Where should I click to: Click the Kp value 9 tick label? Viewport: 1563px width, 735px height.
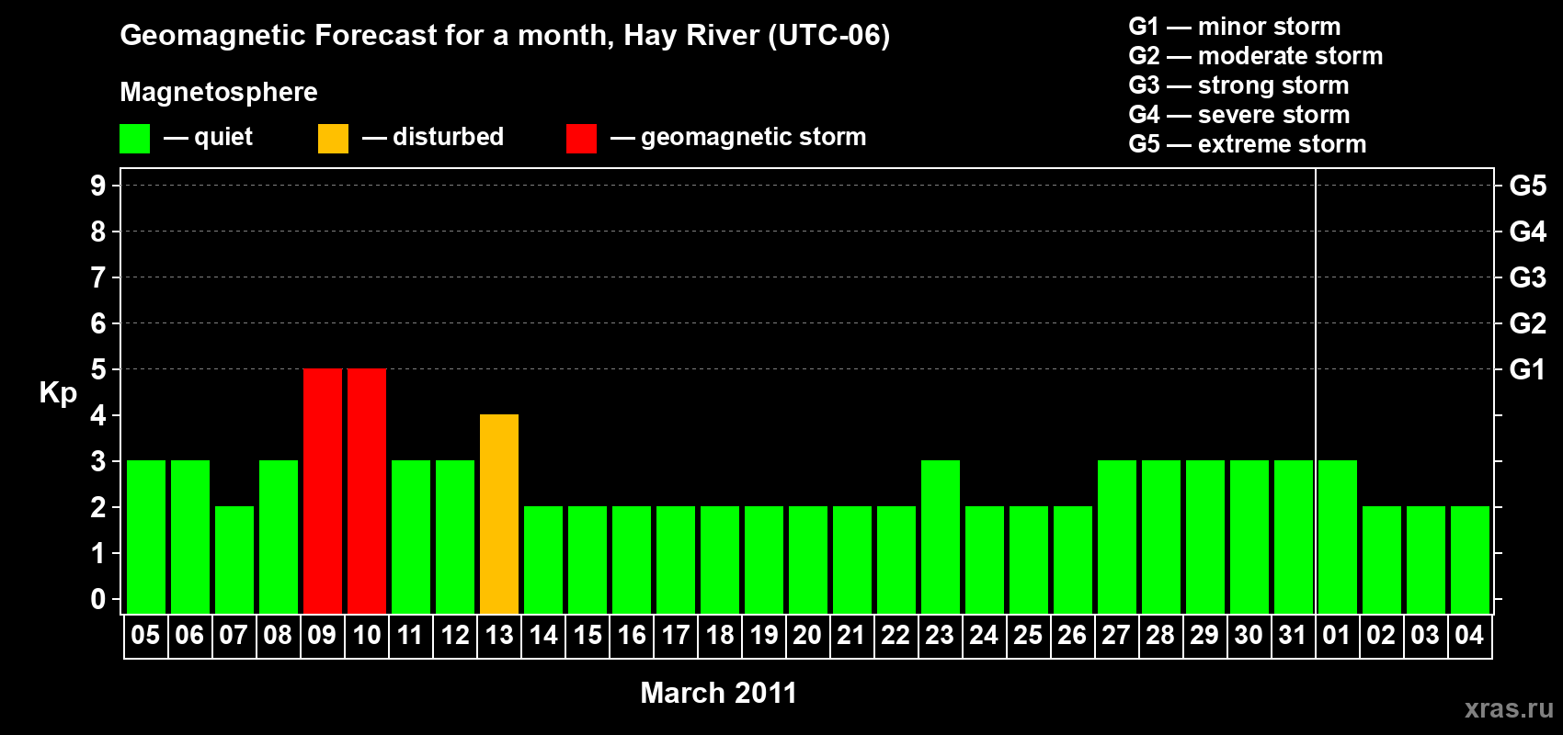98,186
